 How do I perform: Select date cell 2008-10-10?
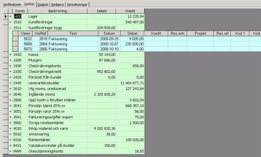[109, 49]
